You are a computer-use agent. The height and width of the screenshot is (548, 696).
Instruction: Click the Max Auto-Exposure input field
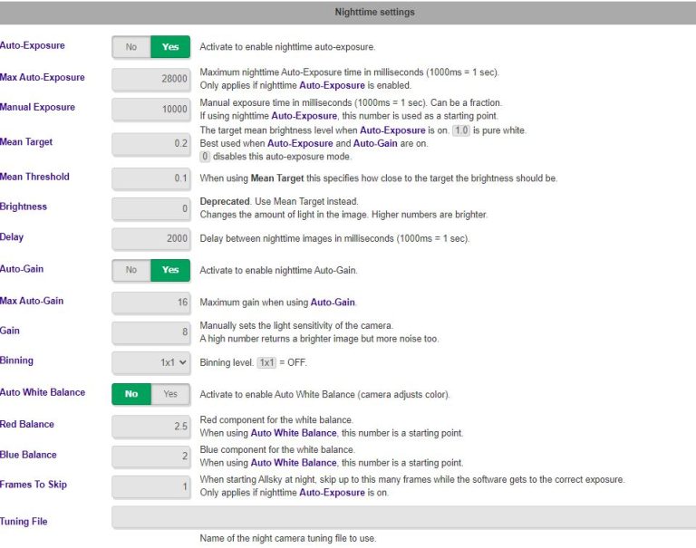151,79
